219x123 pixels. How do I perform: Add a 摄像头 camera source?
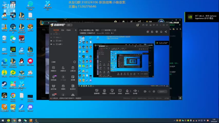tap(104, 92)
